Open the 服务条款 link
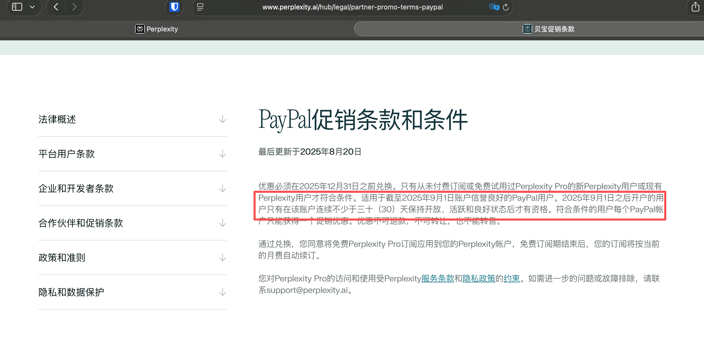Viewport: 704px width, 350px height. (437, 278)
